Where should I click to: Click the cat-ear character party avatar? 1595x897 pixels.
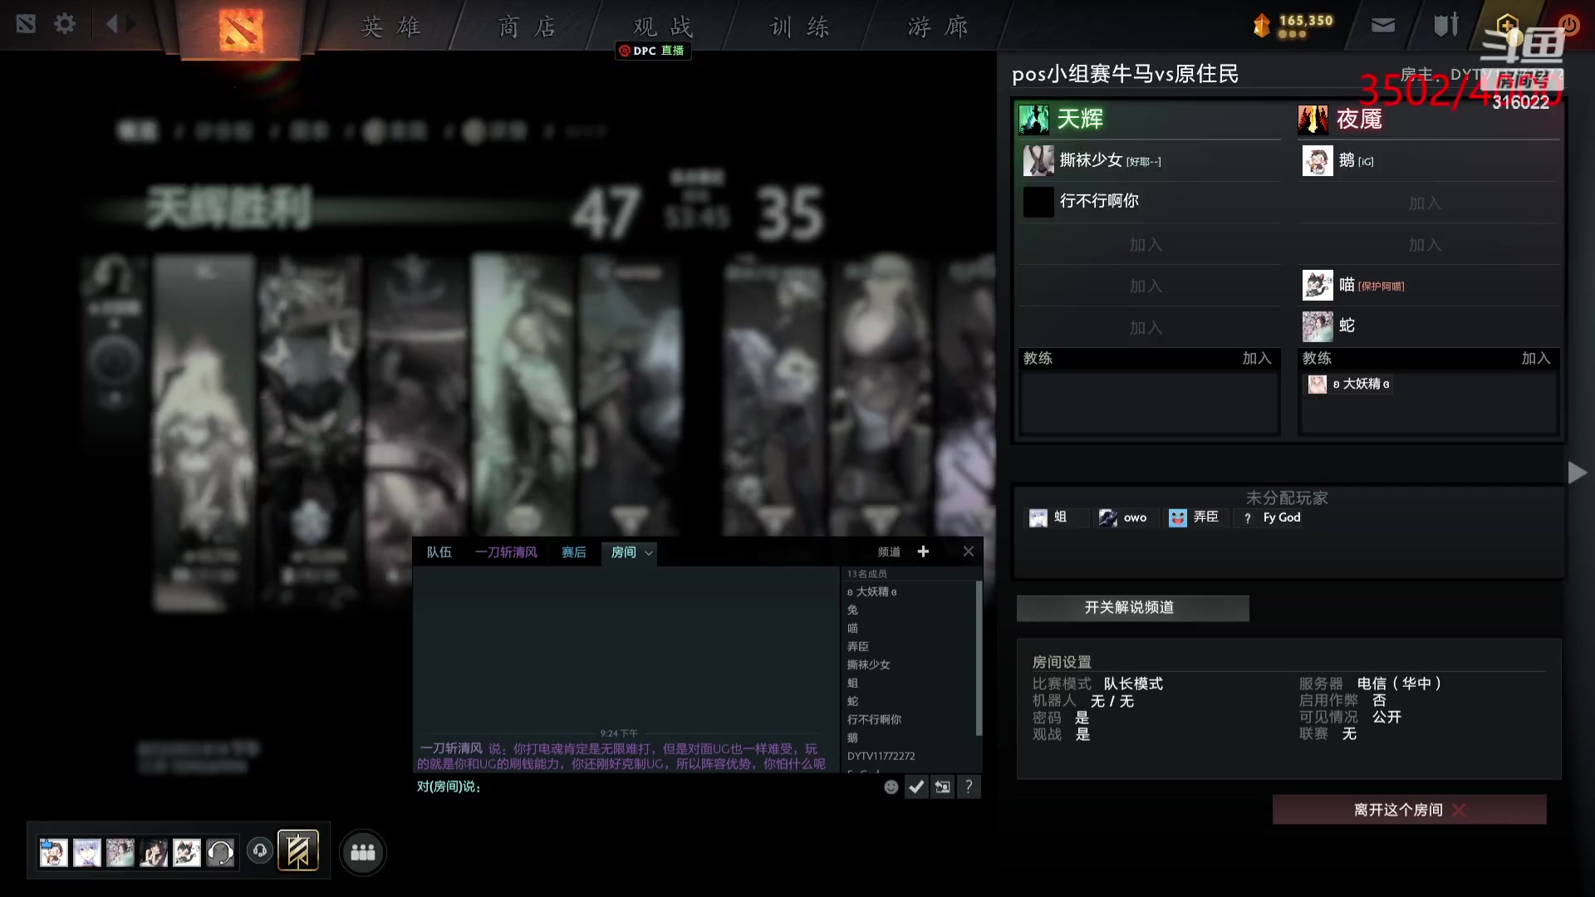pos(187,852)
